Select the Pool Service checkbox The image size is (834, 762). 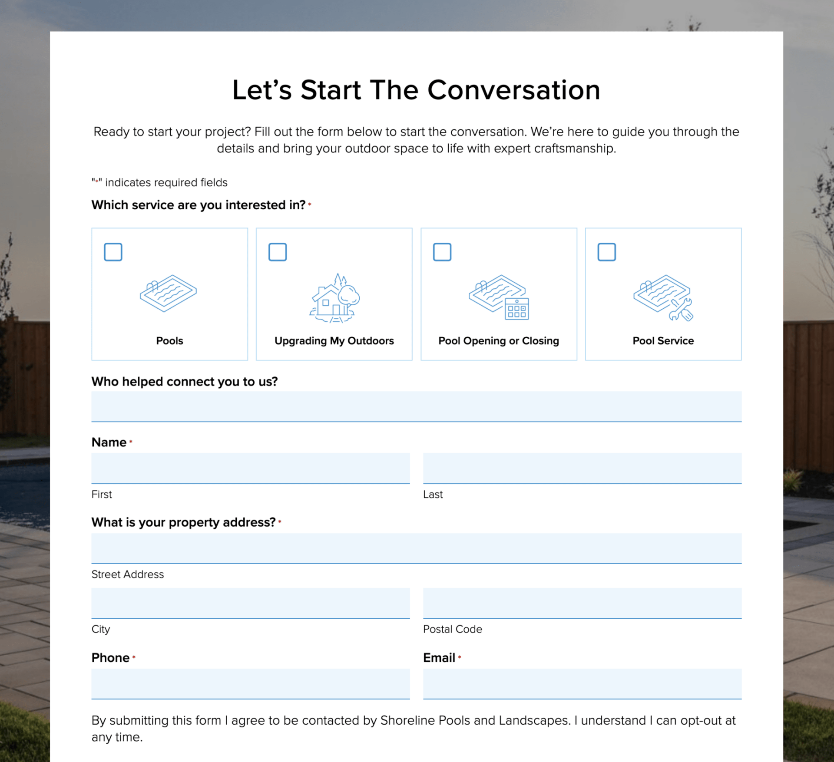[x=607, y=252]
